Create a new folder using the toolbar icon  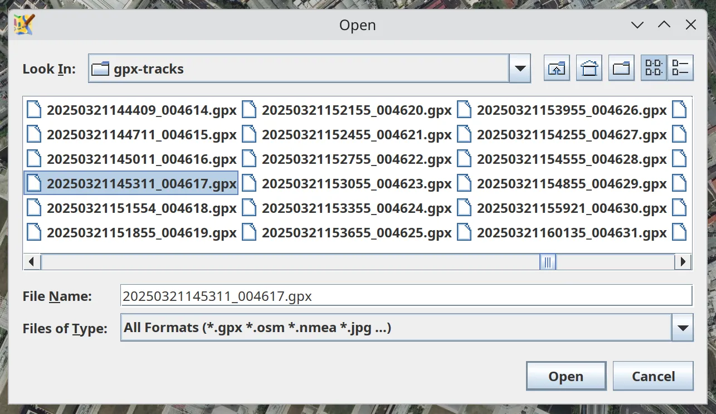click(x=621, y=67)
